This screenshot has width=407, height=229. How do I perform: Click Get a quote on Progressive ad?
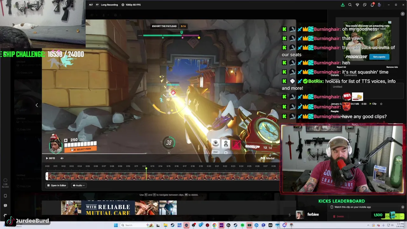tap(379, 57)
